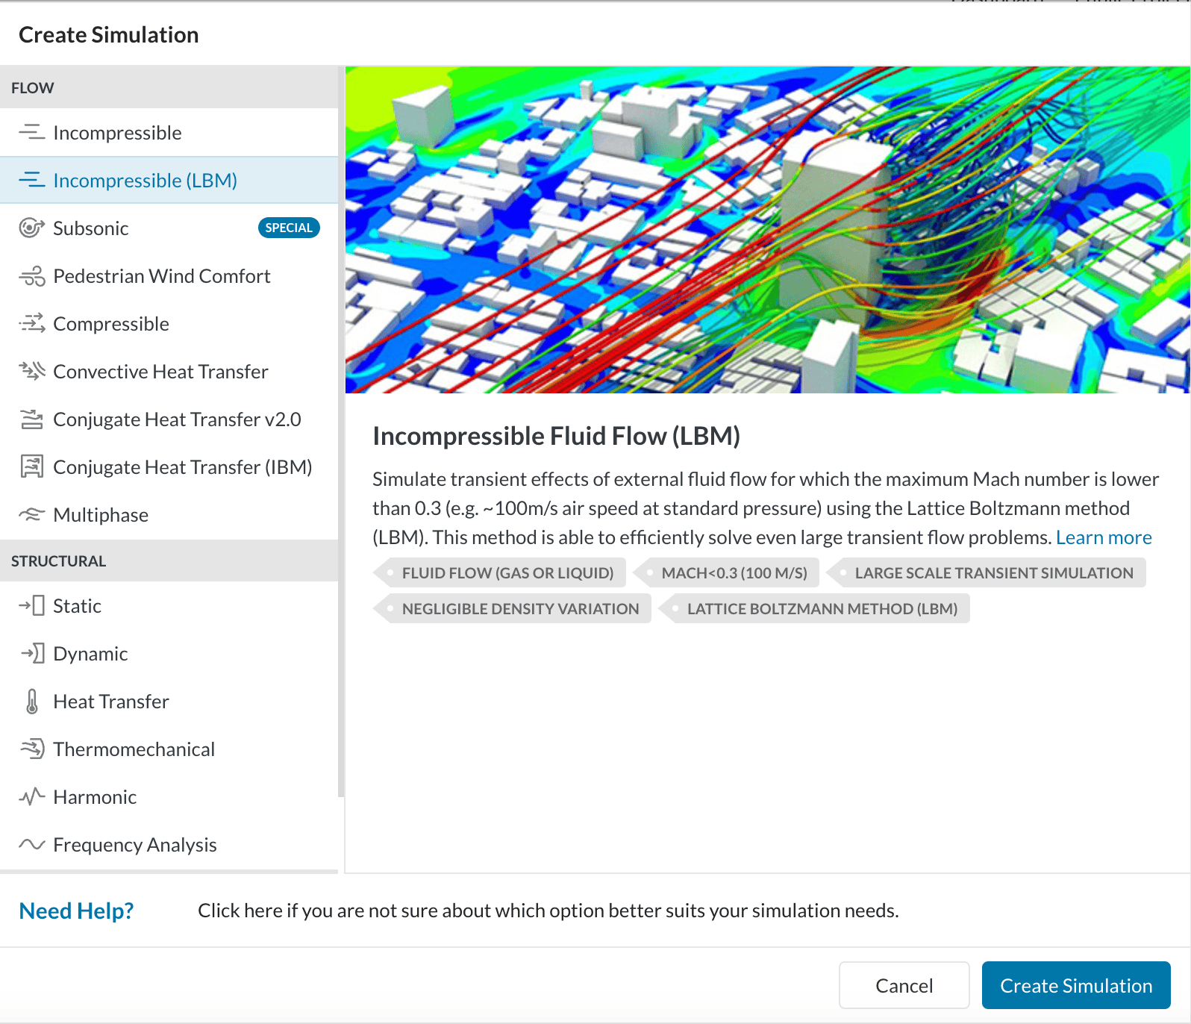
Task: Click the Heat Transfer thermometer icon
Action: click(x=31, y=702)
